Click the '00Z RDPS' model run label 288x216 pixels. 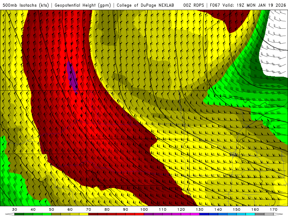[193, 5]
